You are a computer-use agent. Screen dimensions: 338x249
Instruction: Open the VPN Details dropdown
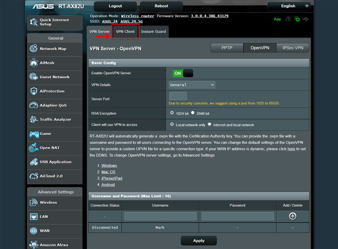(x=191, y=85)
